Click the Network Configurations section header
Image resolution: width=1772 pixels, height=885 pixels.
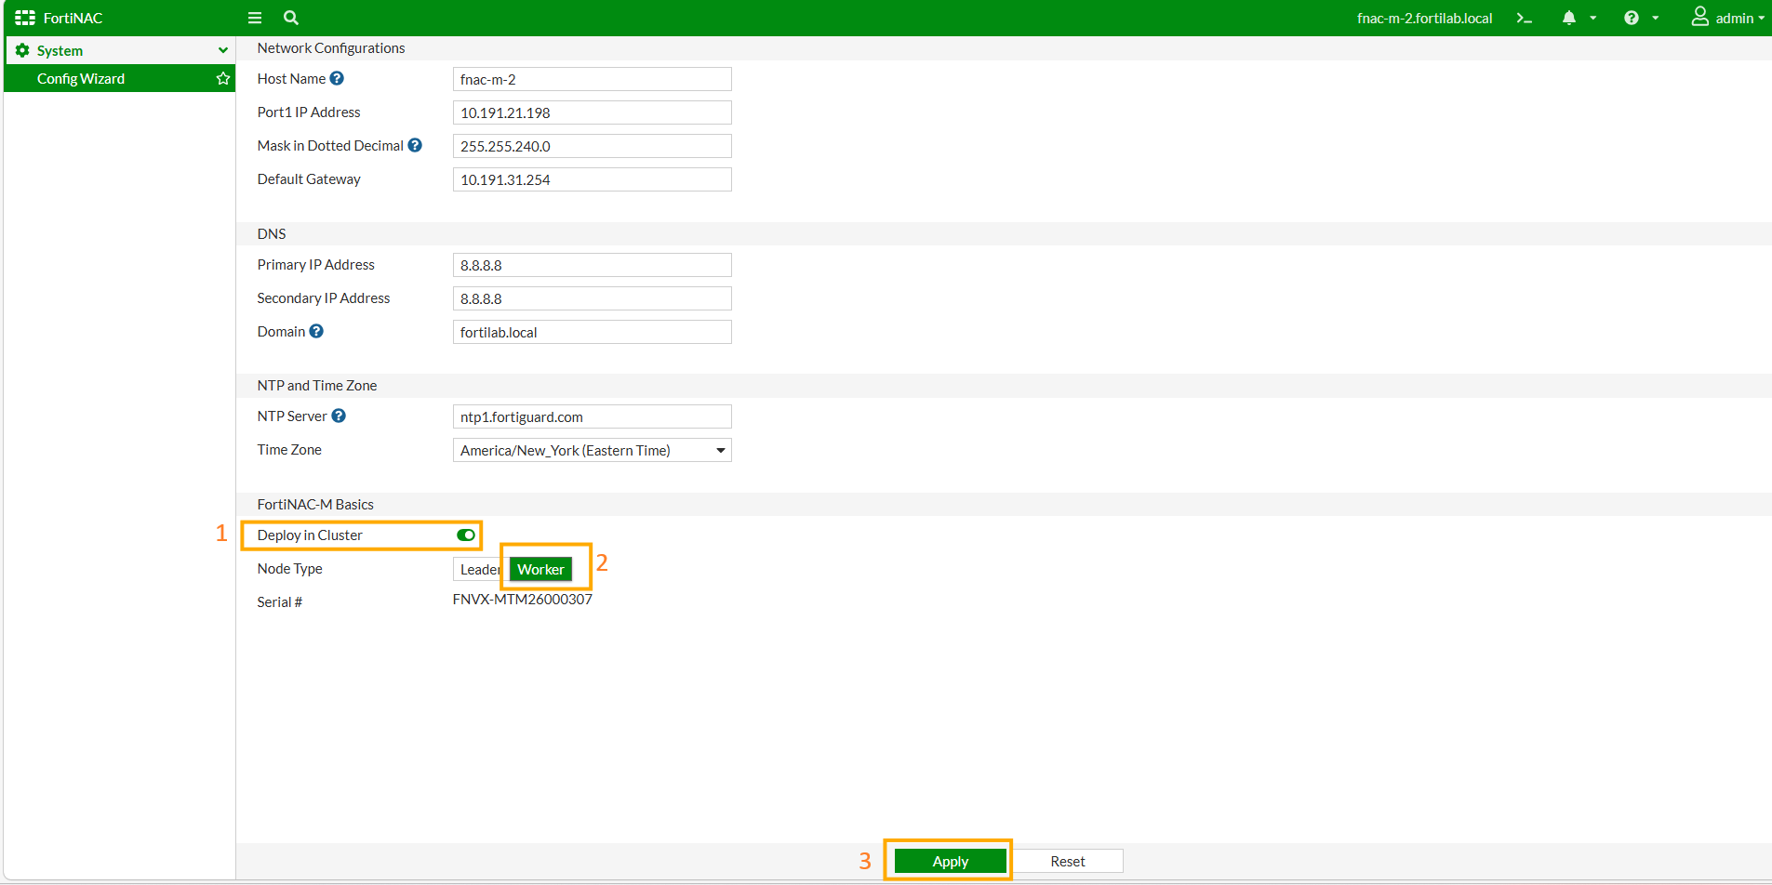click(331, 47)
